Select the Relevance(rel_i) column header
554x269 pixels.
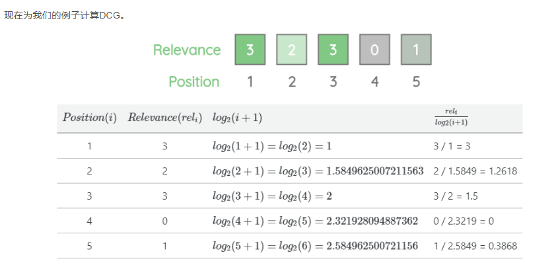(x=164, y=118)
